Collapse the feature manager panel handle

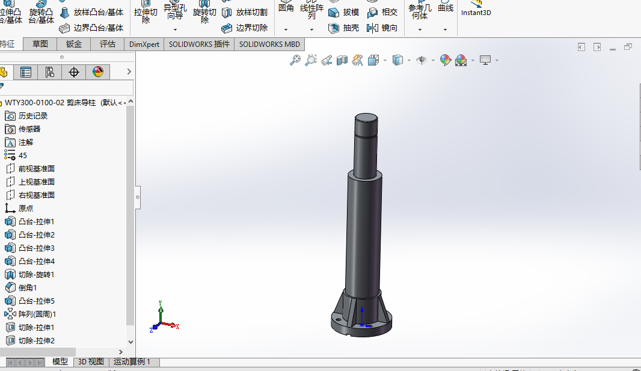[x=138, y=197]
